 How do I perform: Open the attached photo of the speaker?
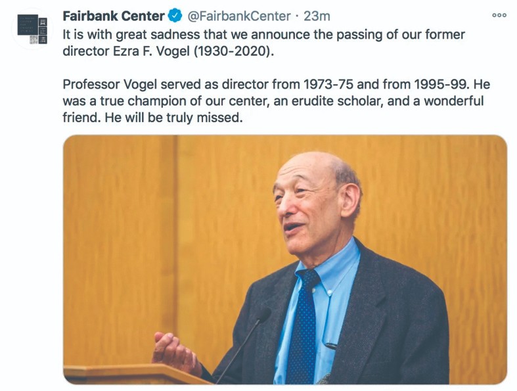pos(285,260)
